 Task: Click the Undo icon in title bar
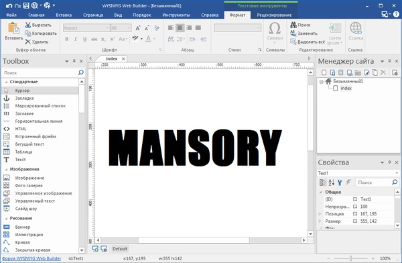click(x=9, y=5)
